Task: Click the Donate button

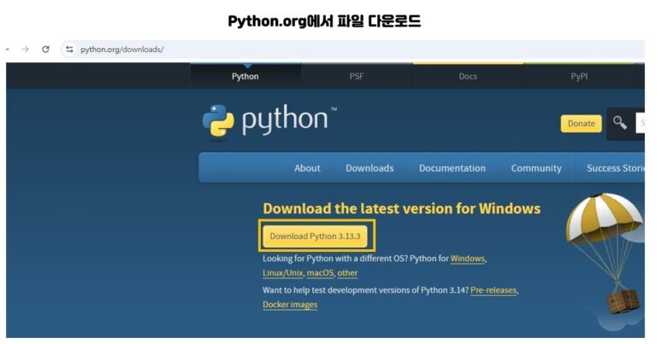Action: (581, 124)
